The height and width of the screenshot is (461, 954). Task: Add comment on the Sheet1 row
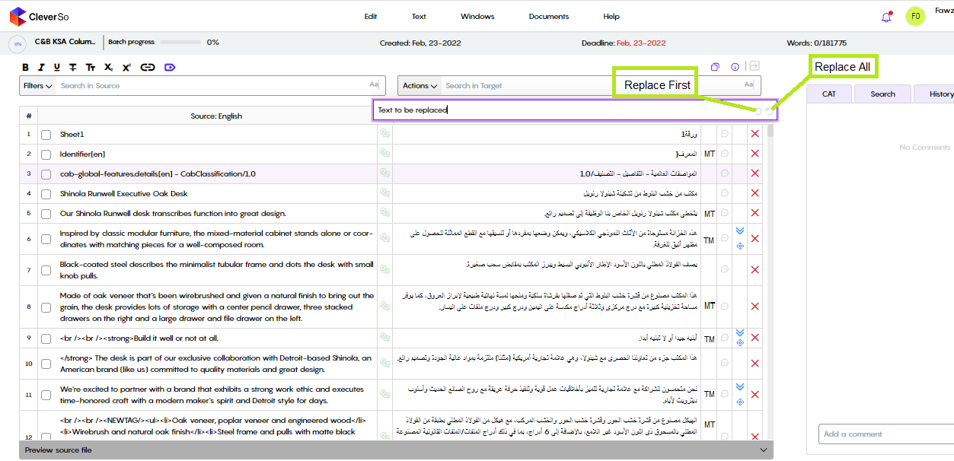tap(725, 134)
